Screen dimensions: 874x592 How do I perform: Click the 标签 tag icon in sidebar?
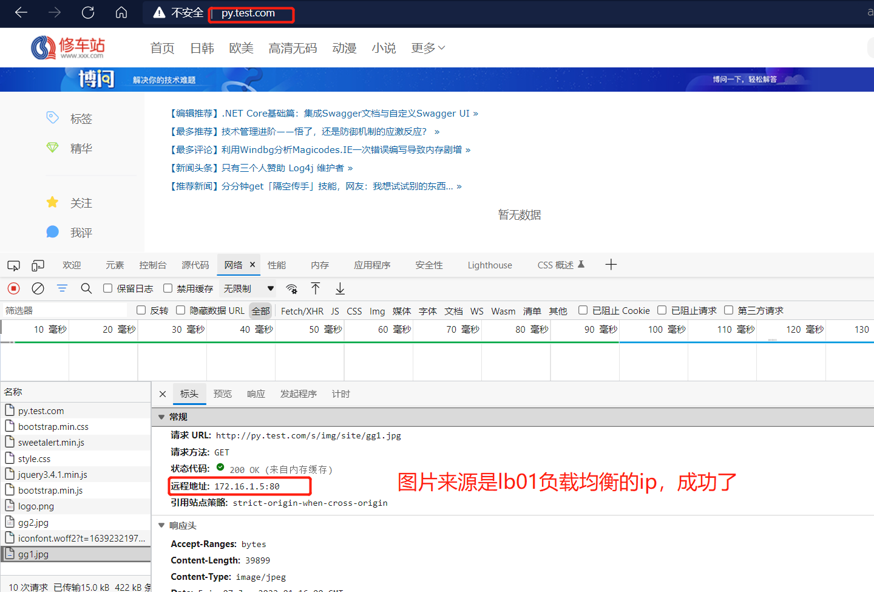pyautogui.click(x=53, y=118)
